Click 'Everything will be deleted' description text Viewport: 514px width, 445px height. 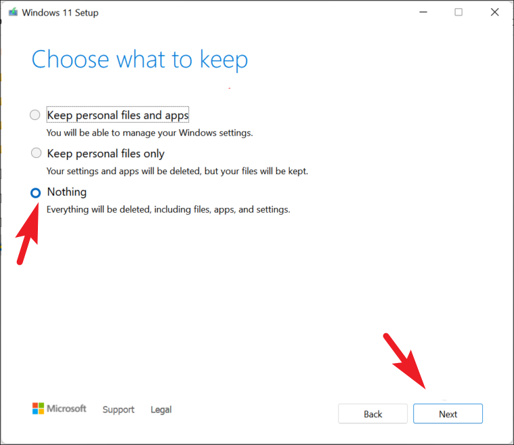[x=168, y=209]
